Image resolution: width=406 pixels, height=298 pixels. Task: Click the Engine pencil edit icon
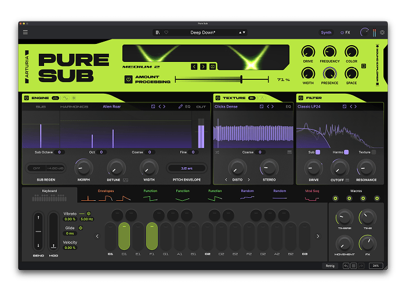180,106
